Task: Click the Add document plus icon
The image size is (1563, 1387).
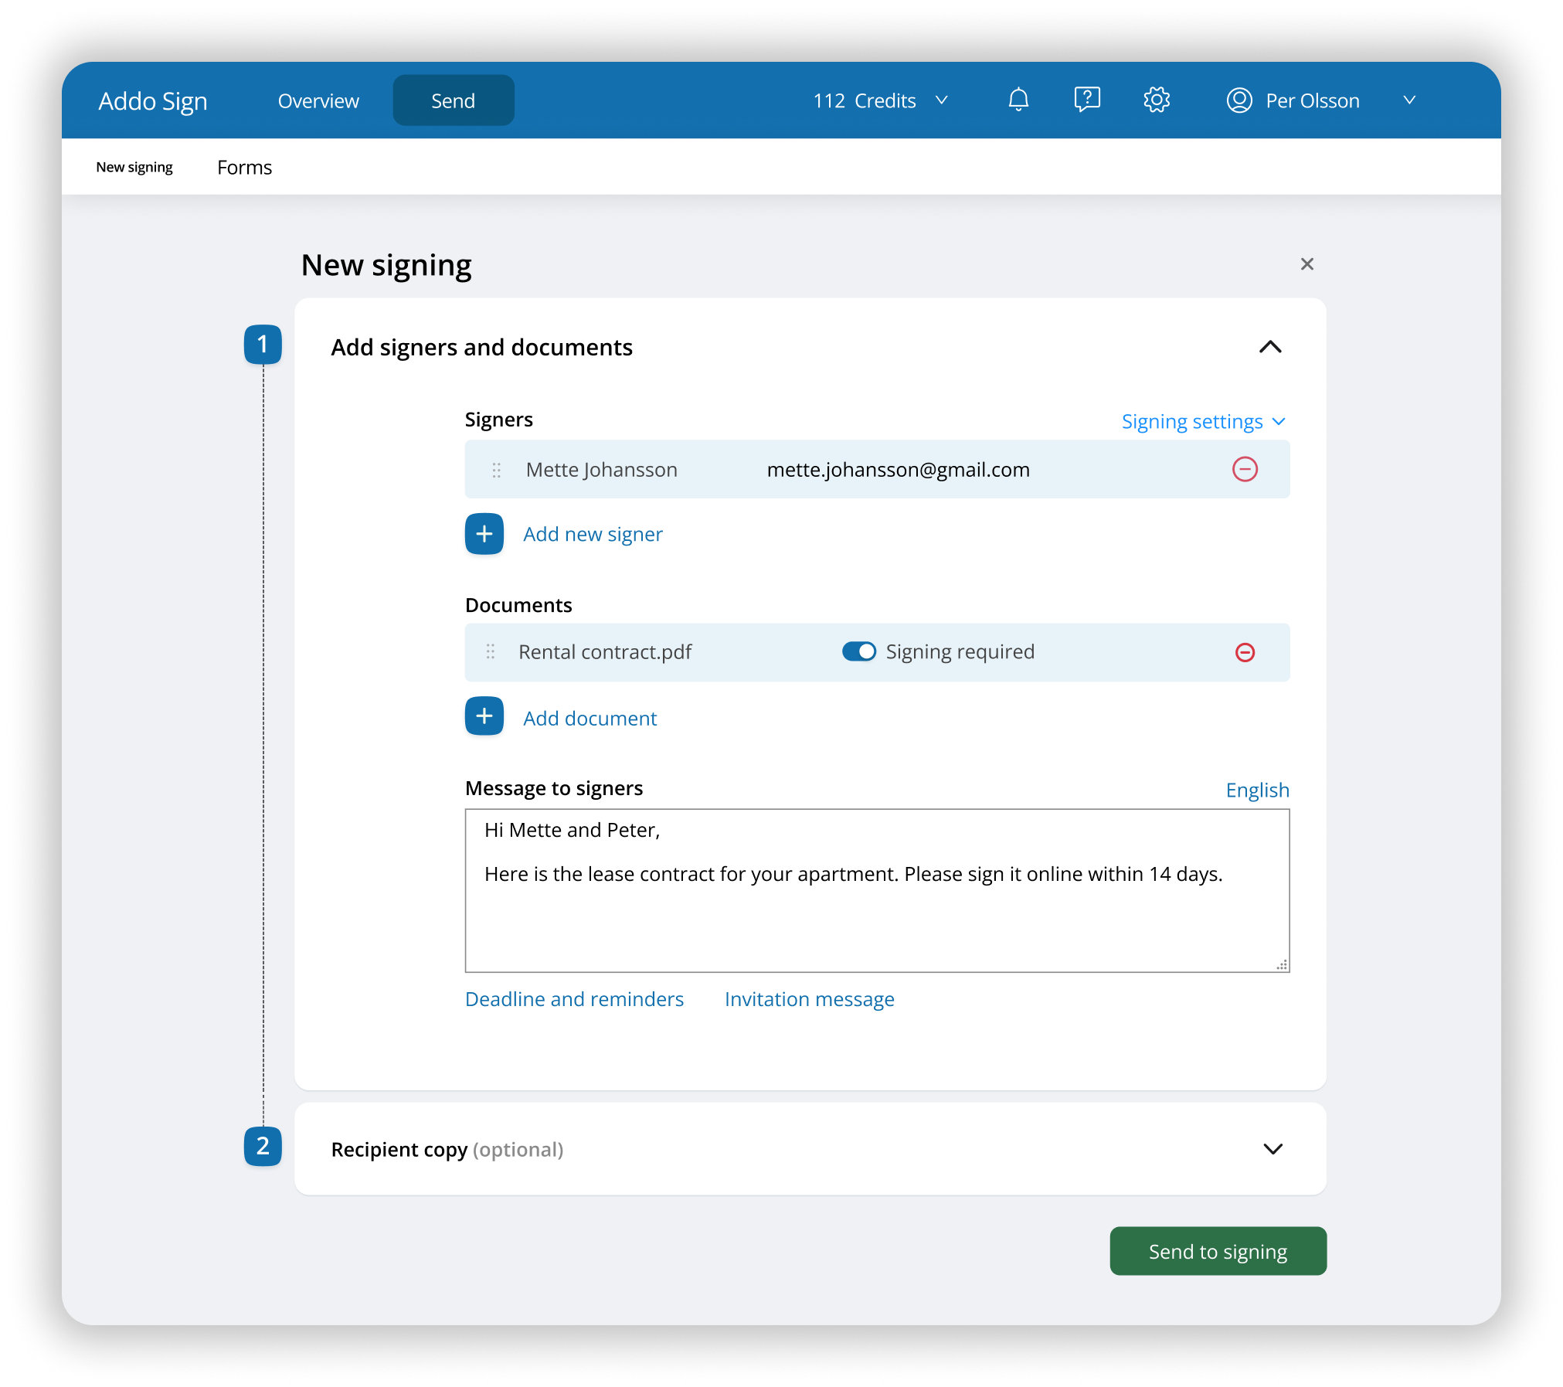Action: coord(484,717)
